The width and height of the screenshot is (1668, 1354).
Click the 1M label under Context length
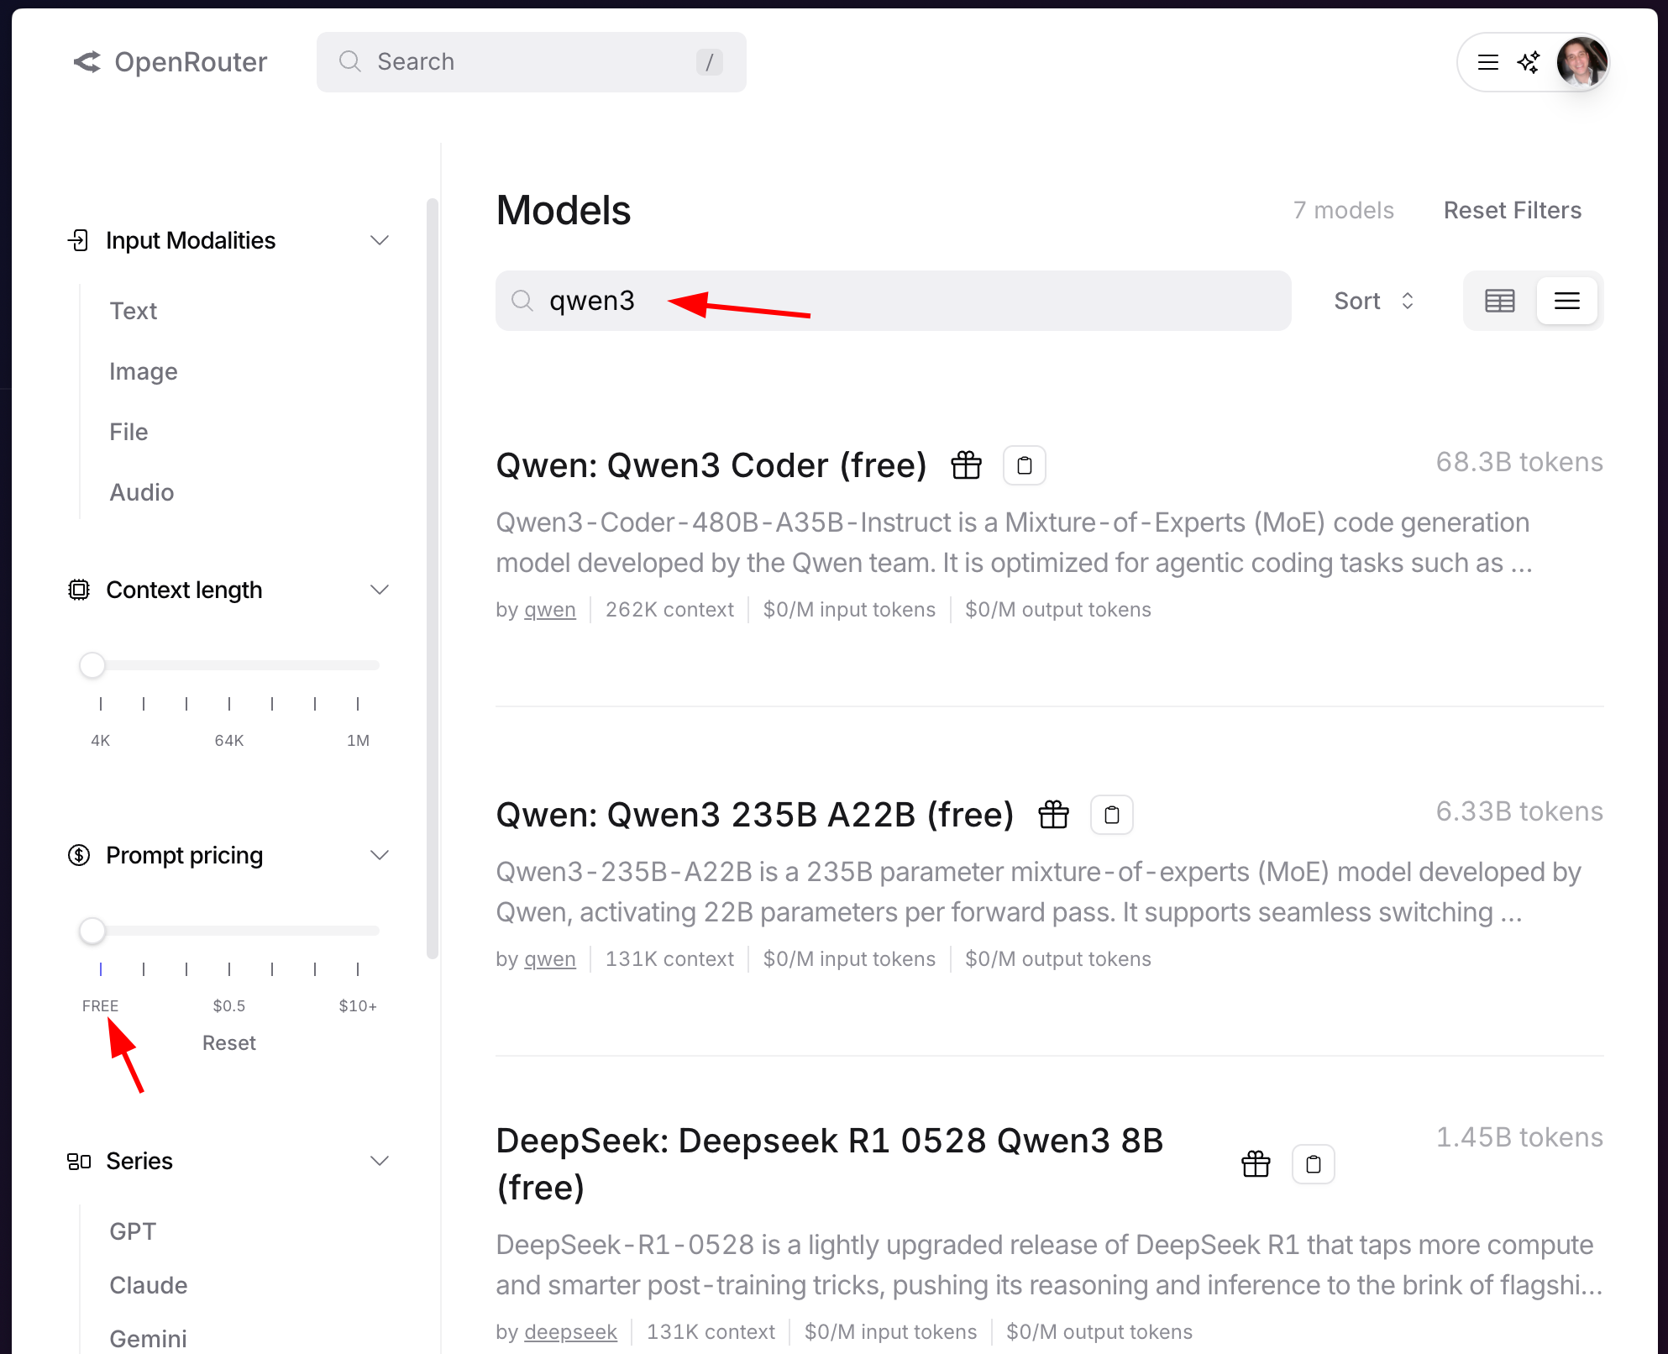click(x=358, y=740)
